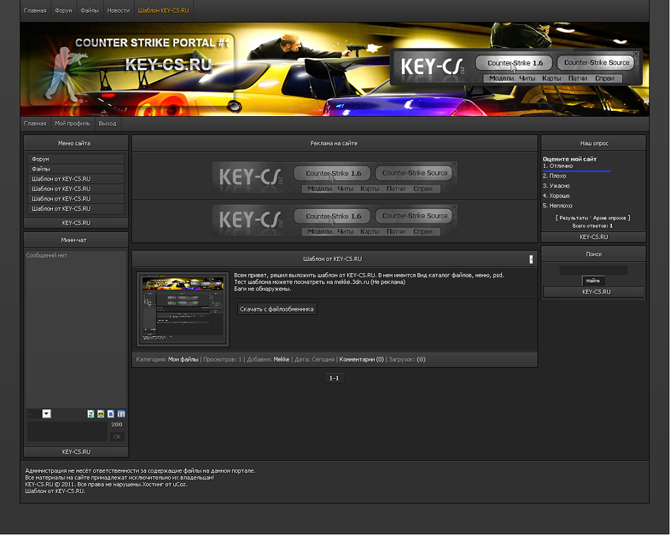This screenshot has height=535, width=670.
Task: Click Хостинг от uCoz footer text
Action: (165, 485)
